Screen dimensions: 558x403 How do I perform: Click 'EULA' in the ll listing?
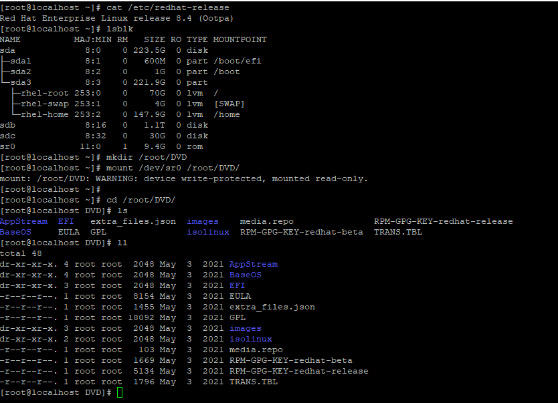click(240, 296)
